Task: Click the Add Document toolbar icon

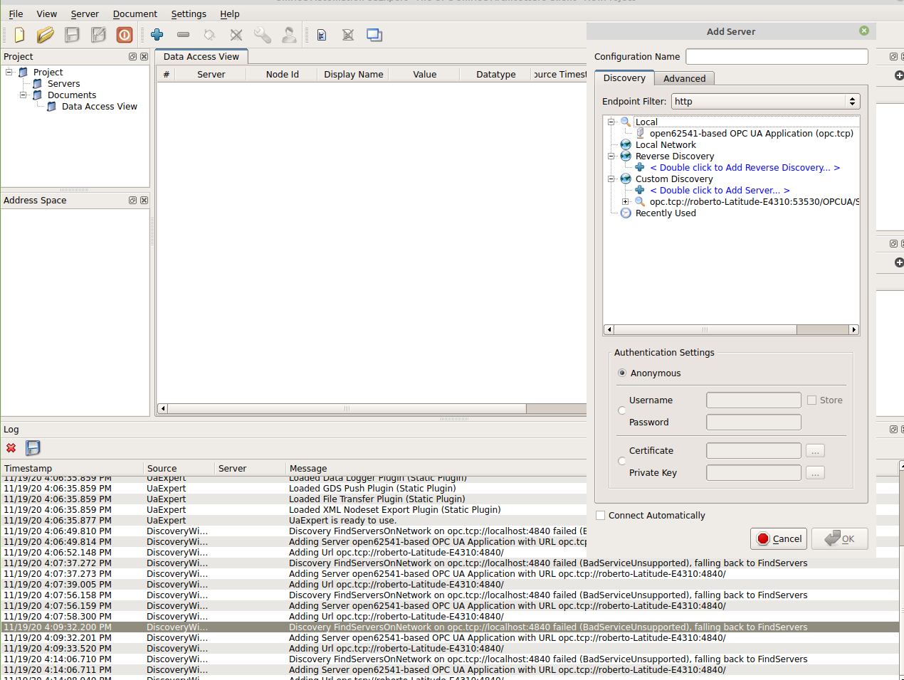Action: [x=321, y=34]
